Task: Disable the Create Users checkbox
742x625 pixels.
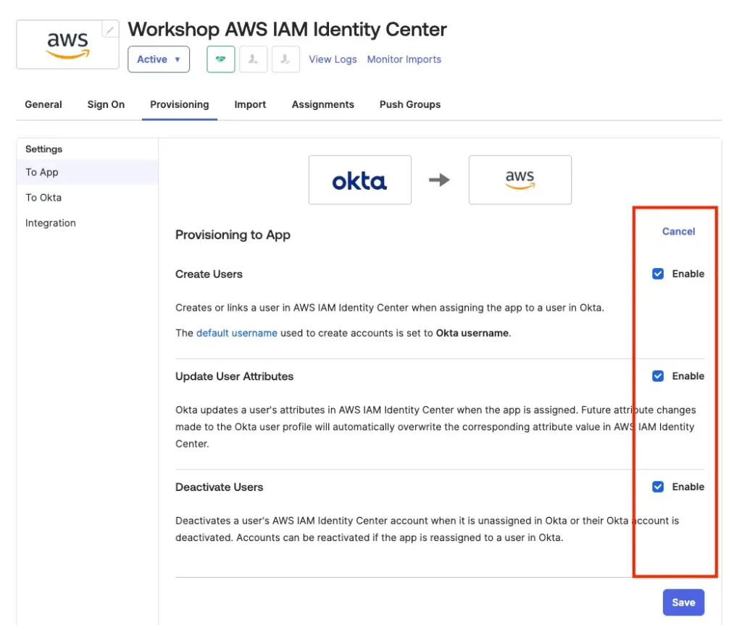Action: tap(658, 274)
